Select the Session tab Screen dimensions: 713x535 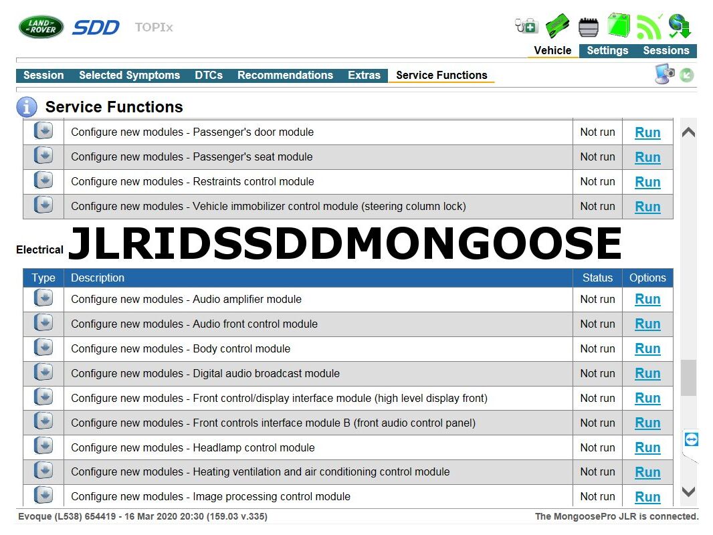point(43,76)
